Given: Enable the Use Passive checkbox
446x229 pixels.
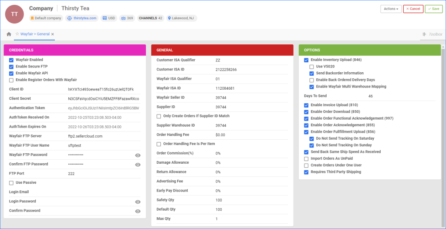Looking at the screenshot, I should (11, 182).
